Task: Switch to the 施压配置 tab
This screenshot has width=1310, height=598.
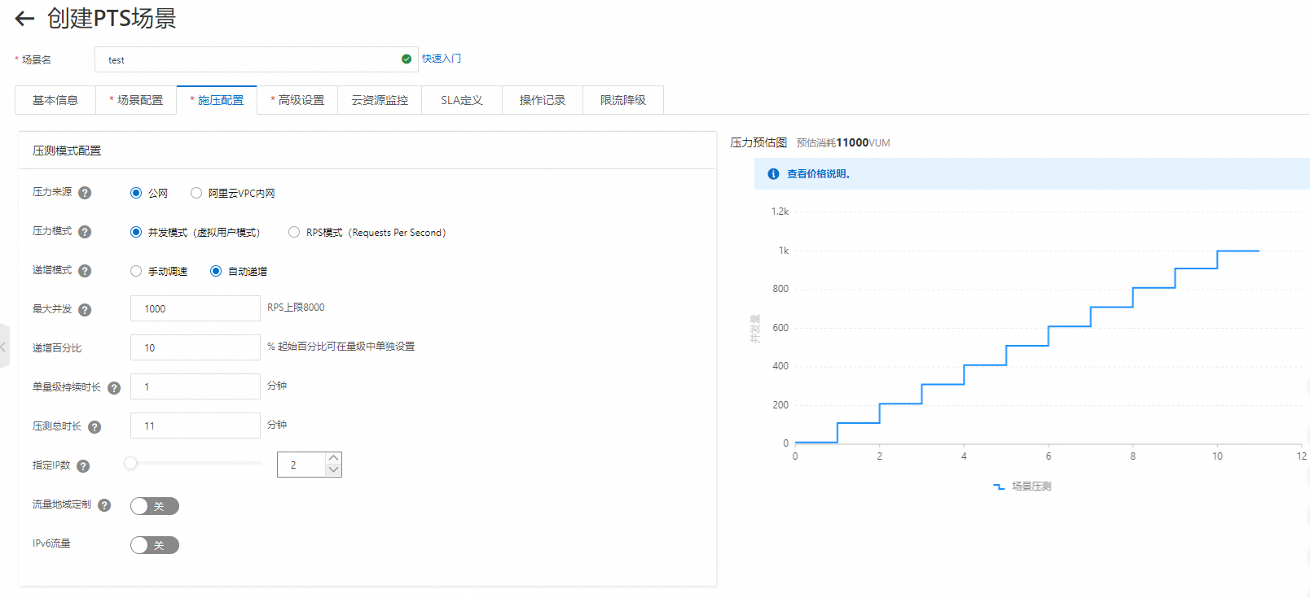Action: click(217, 100)
